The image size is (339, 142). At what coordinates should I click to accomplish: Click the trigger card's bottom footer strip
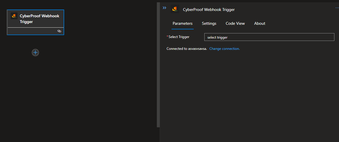36,31
